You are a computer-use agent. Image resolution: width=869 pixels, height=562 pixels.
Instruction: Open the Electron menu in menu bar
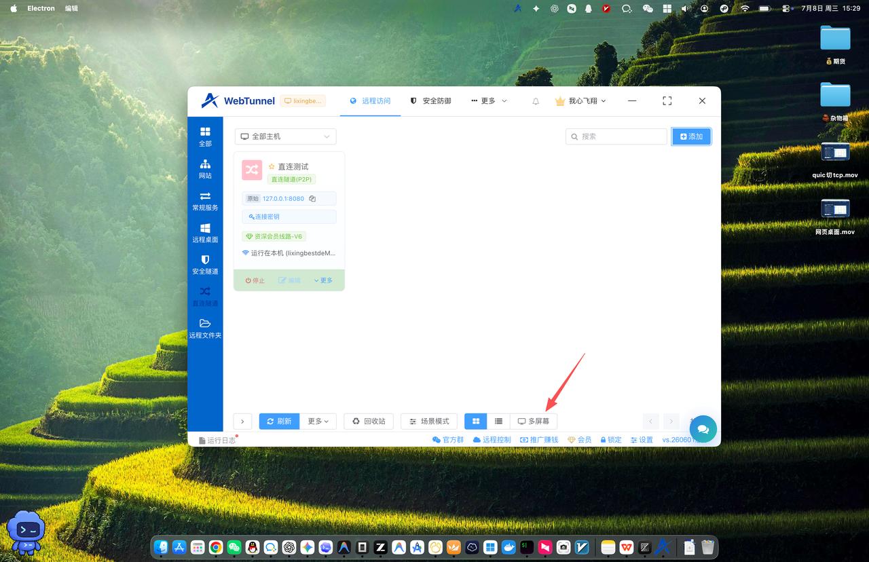41,8
